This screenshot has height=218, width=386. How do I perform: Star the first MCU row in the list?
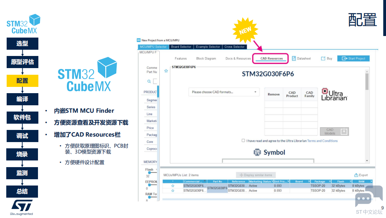[173, 186]
